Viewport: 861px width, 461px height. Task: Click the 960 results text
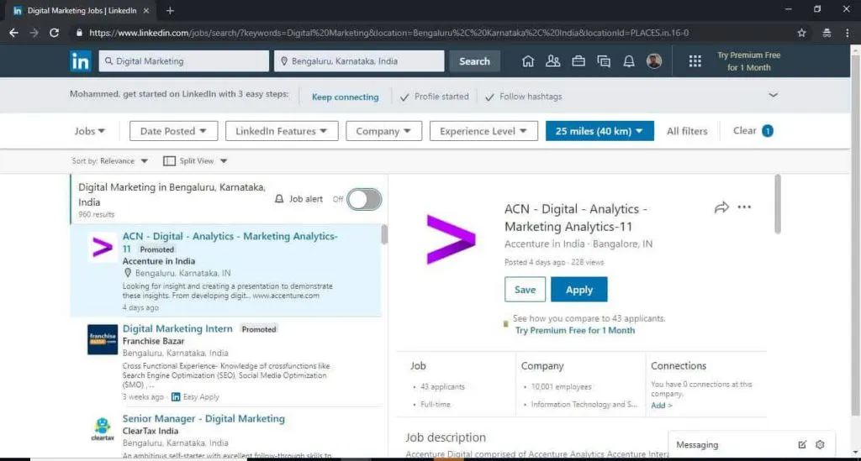pyautogui.click(x=96, y=214)
